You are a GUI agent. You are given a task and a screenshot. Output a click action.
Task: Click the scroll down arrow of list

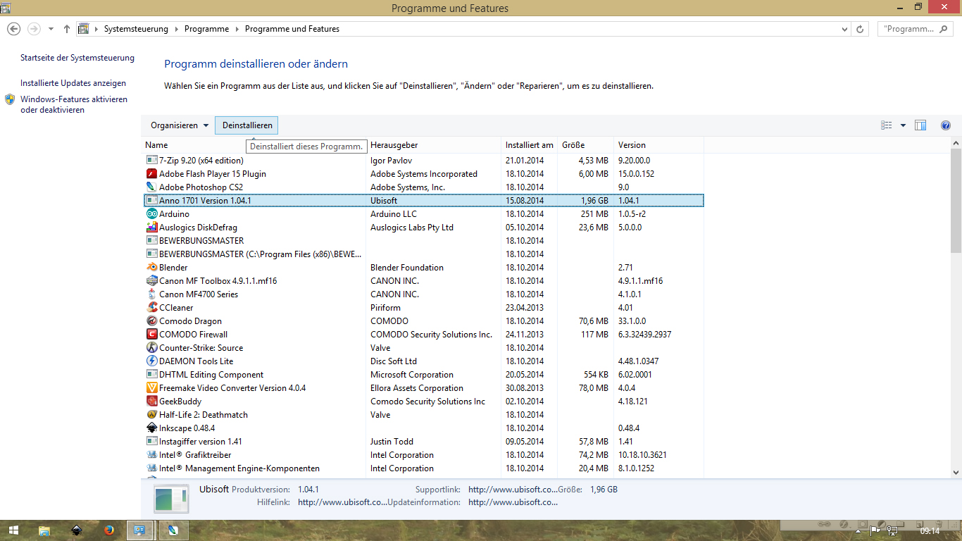956,473
